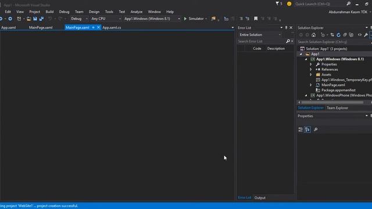Select Package.appxmanifest in Solution Explorer
This screenshot has width=372, height=209.
pos(338,90)
